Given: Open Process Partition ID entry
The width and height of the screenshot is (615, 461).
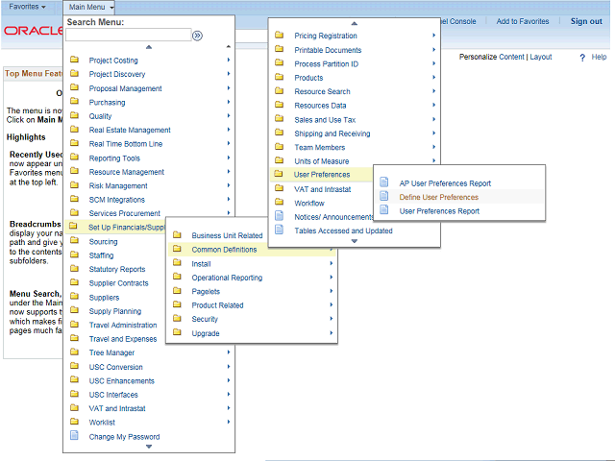Looking at the screenshot, I should click(x=326, y=64).
